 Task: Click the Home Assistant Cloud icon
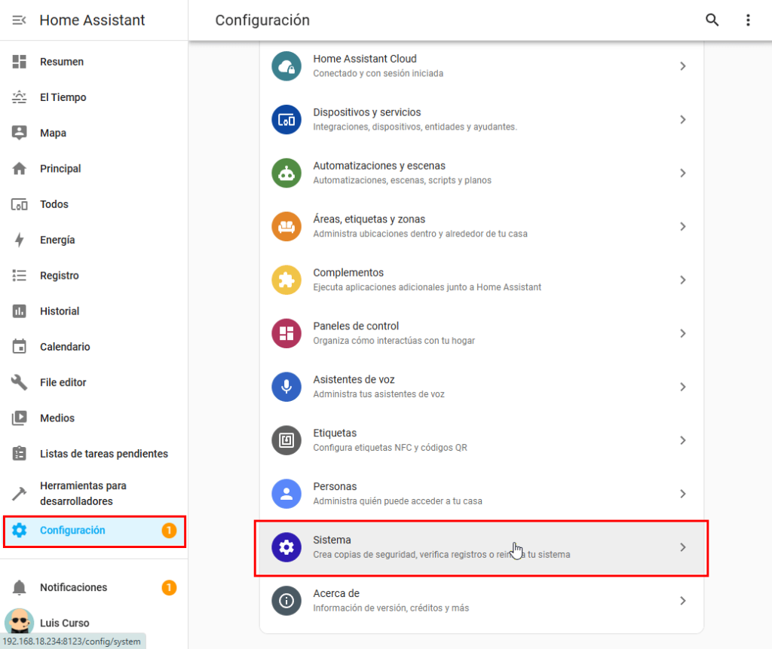click(286, 66)
